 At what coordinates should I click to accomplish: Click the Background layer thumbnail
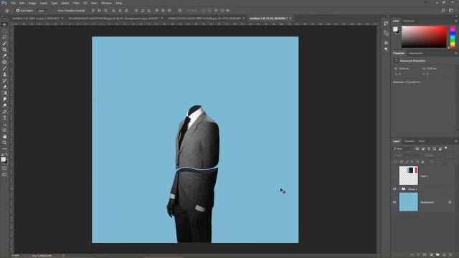(x=408, y=202)
